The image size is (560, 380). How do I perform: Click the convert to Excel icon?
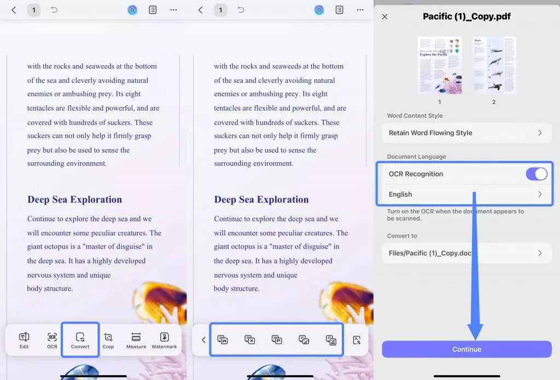pos(249,340)
